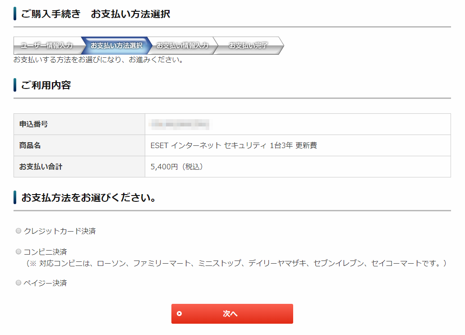
Task: Click the お支払い情報入力 step
Action: 182,46
